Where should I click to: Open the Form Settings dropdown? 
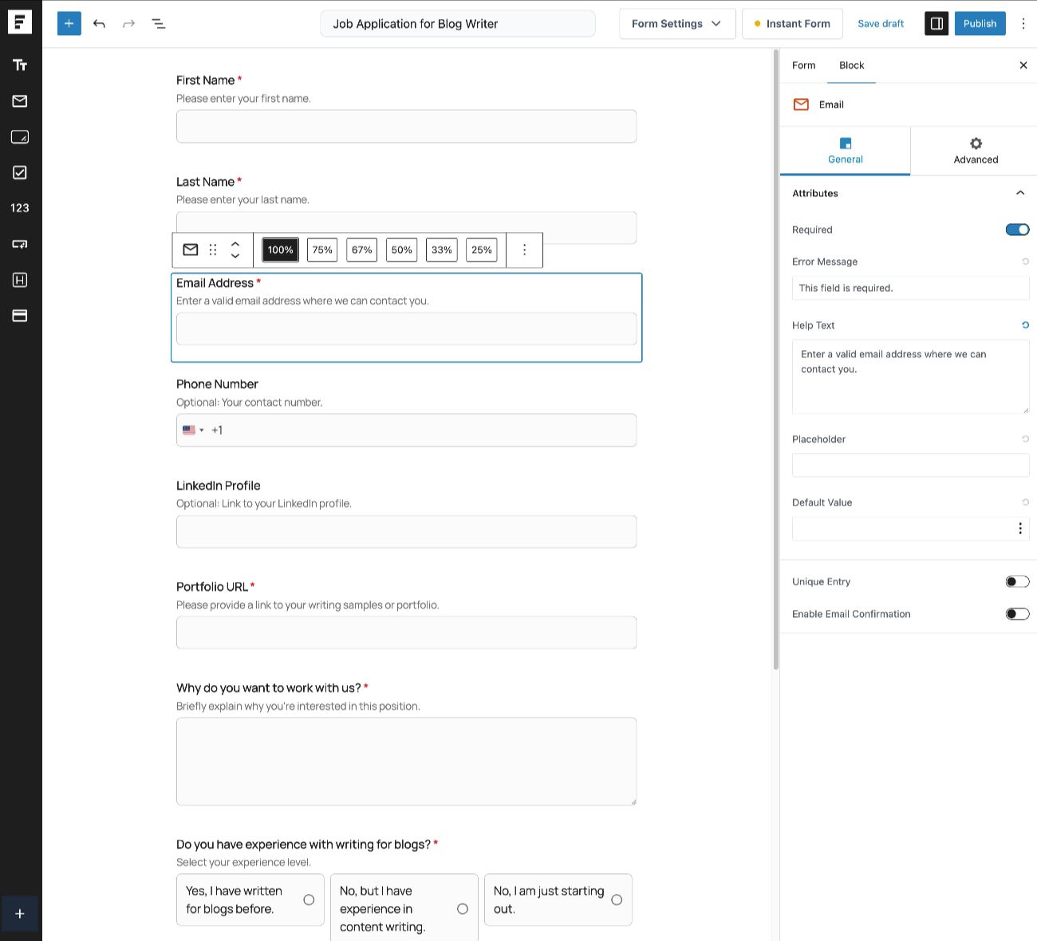pyautogui.click(x=676, y=23)
